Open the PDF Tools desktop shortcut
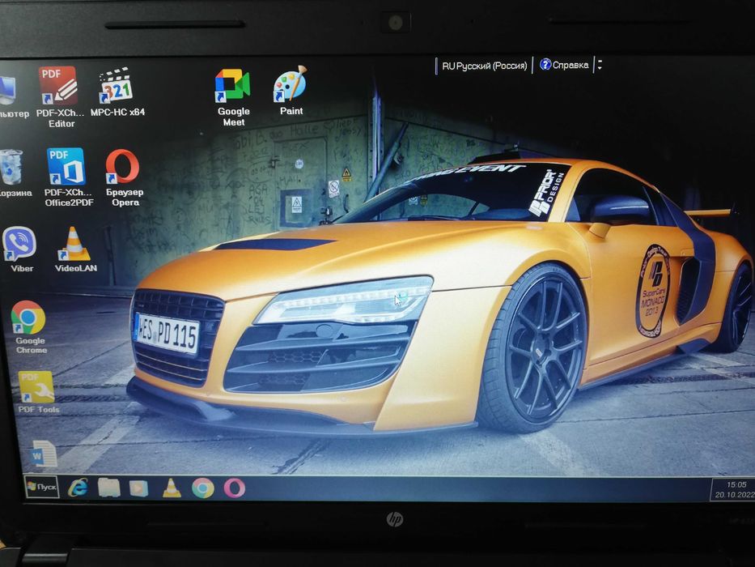The image size is (755, 567). coord(38,391)
